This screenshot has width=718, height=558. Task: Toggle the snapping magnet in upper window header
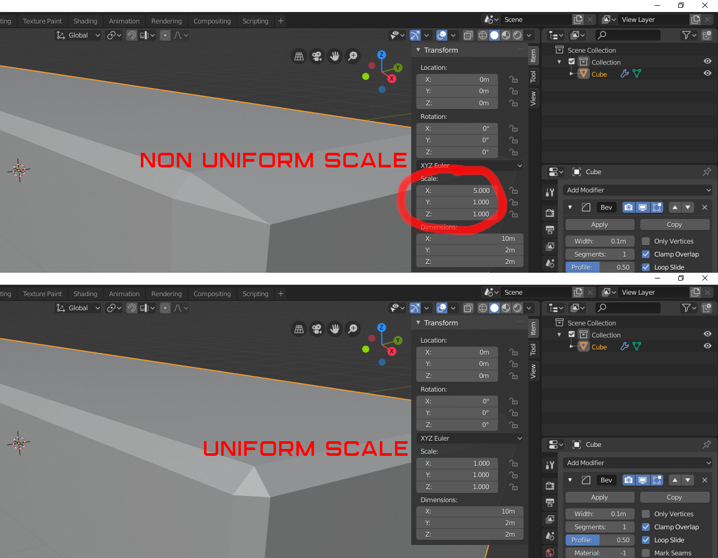click(x=131, y=35)
